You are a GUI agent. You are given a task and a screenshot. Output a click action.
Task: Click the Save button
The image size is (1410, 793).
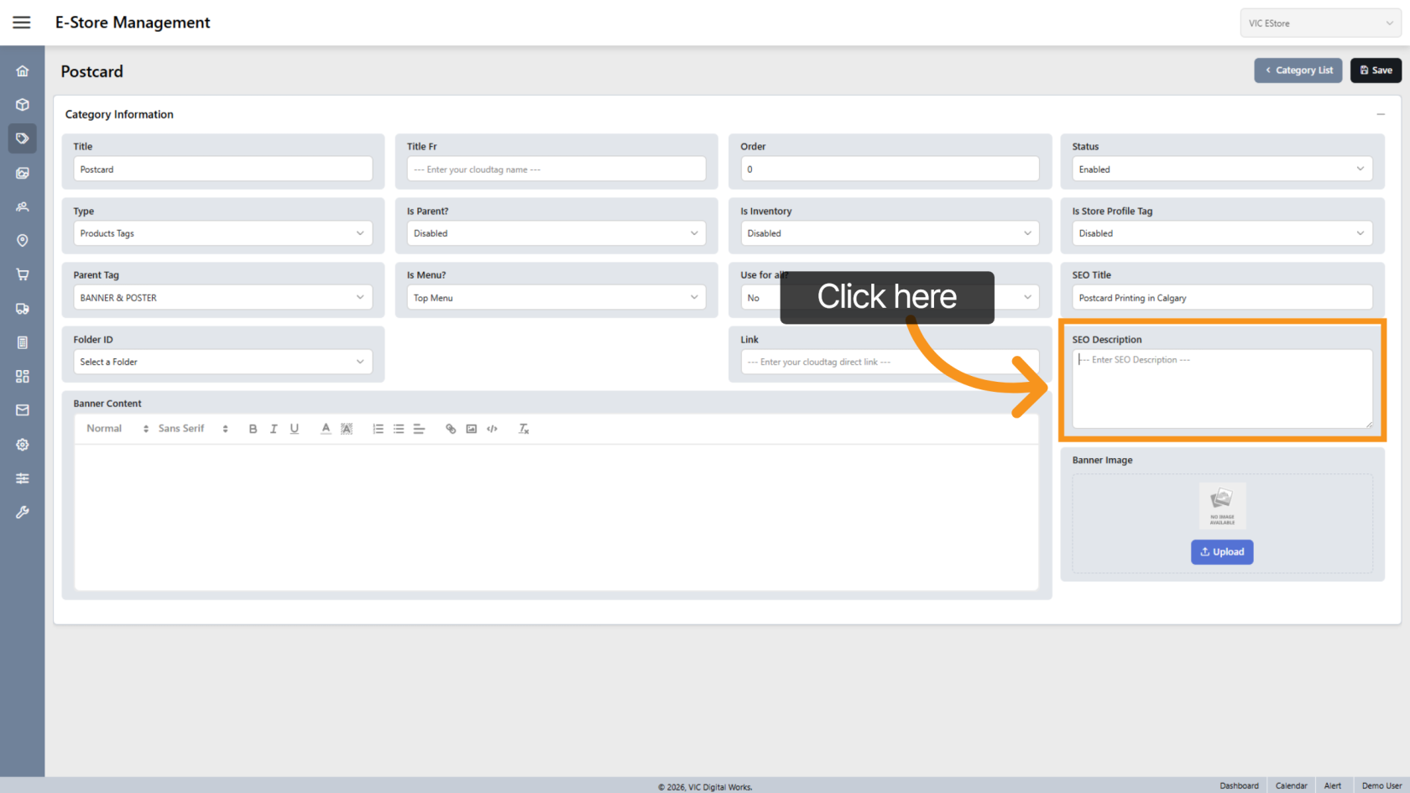tap(1376, 70)
